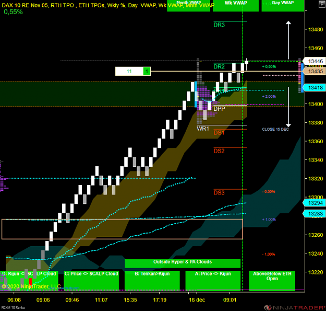Click the 13260 price axis label

(x=316, y=235)
